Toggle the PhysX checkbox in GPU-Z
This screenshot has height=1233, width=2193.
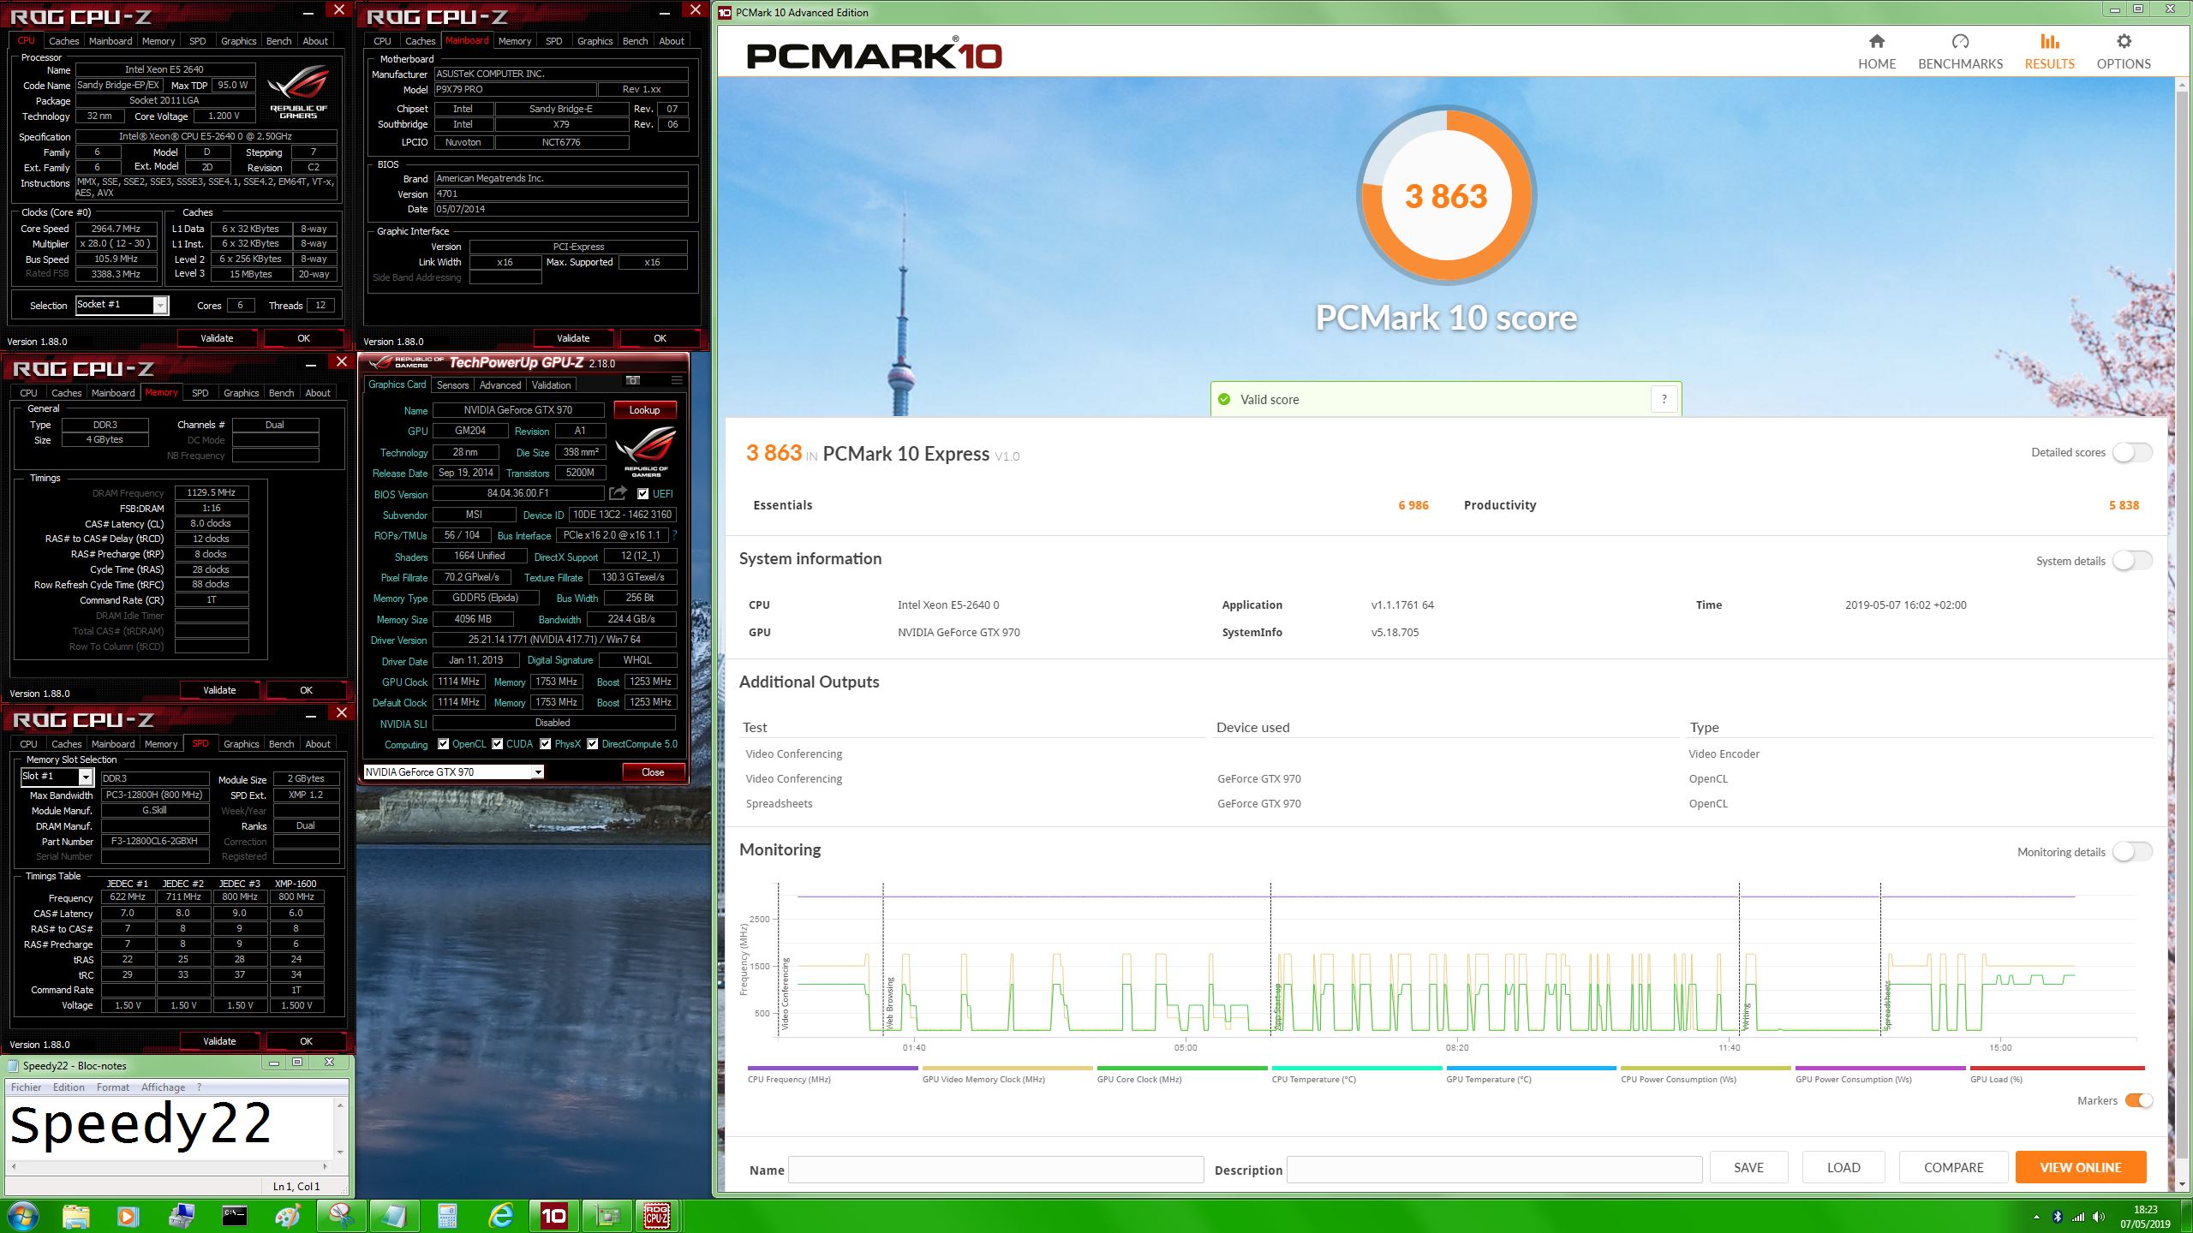545,743
